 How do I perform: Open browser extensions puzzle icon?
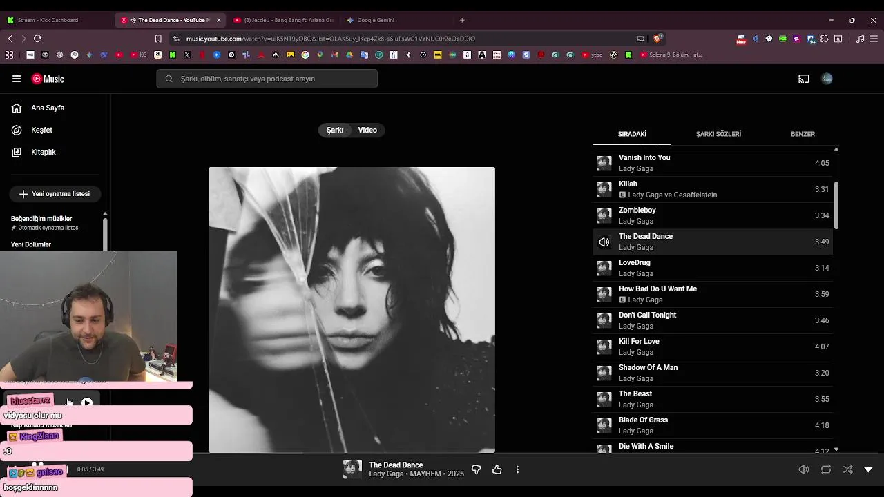(x=825, y=39)
